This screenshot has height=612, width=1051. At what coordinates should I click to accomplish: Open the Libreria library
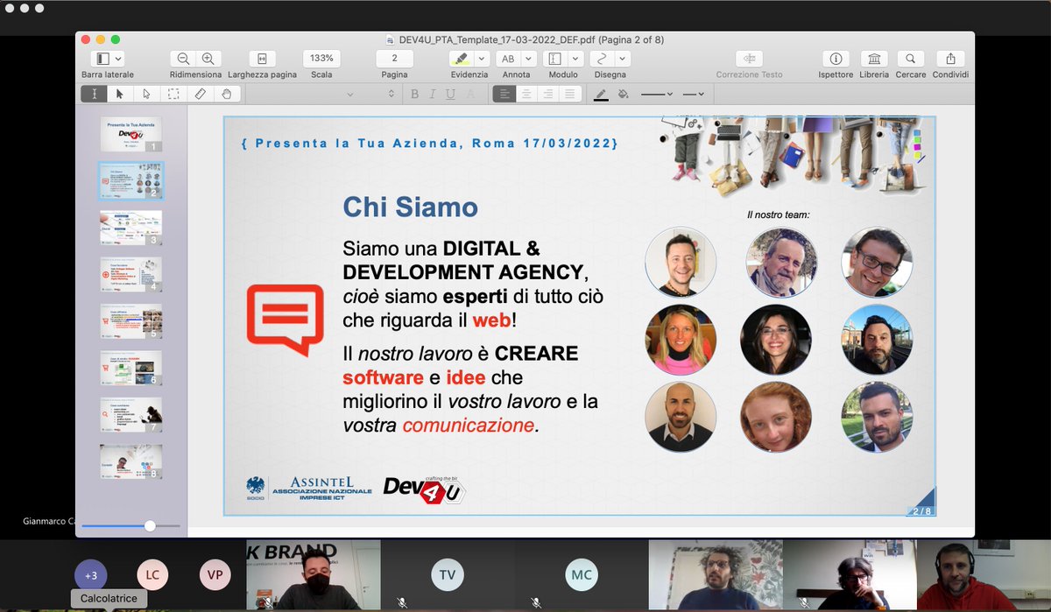874,59
